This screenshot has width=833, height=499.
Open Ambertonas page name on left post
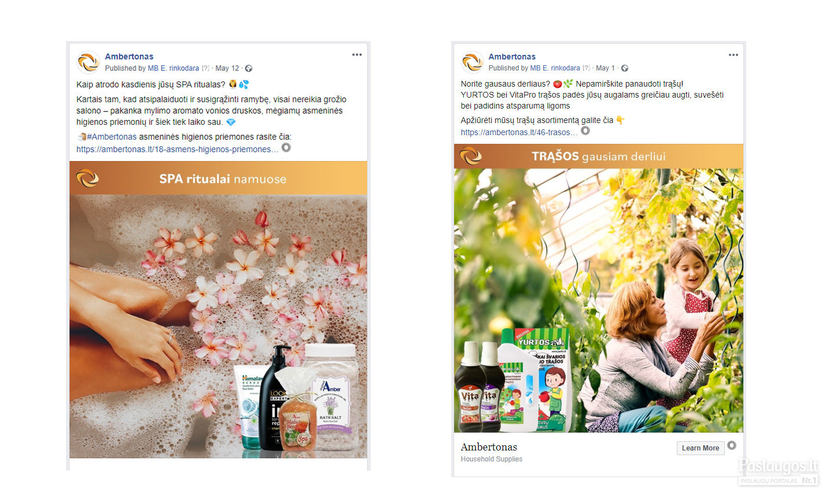coord(129,57)
